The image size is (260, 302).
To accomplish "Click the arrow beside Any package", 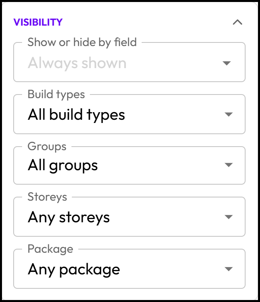I will 229,269.
